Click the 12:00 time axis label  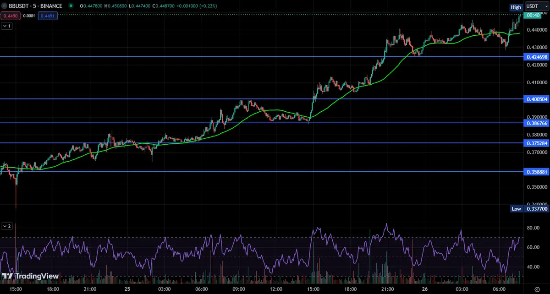click(276, 289)
